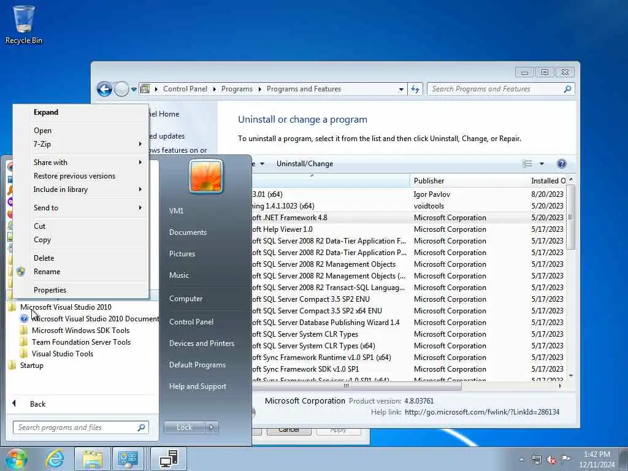Click the user account picture in Start menu

pyautogui.click(x=206, y=176)
